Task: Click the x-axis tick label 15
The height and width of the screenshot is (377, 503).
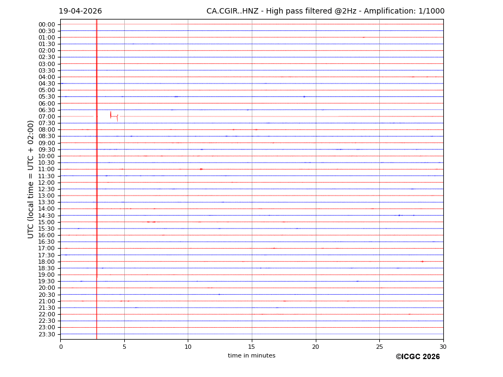Action: click(252, 347)
